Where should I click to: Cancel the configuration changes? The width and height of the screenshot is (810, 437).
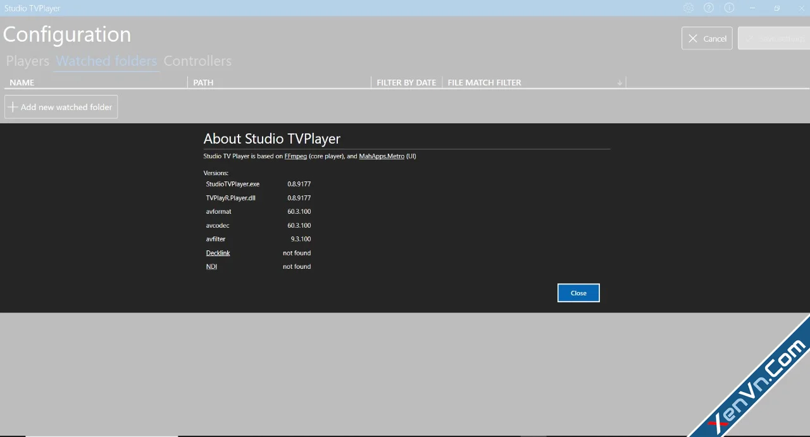pos(707,38)
